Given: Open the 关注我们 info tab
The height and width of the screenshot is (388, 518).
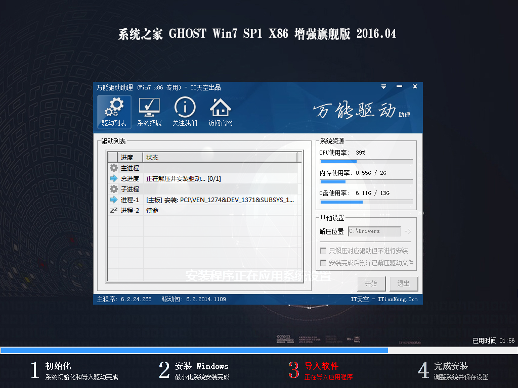Looking at the screenshot, I should (185, 112).
